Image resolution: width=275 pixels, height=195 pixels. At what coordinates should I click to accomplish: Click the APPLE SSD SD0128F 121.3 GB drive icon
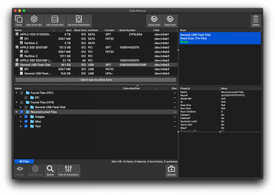(x=17, y=47)
